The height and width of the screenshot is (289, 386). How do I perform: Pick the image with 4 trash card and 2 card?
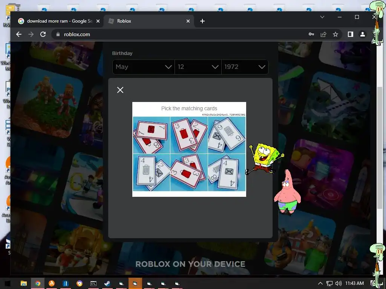pos(152,172)
